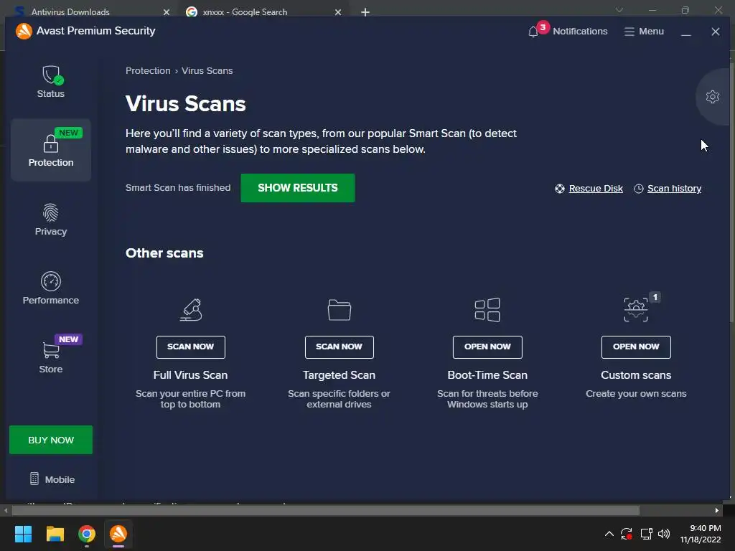Image resolution: width=735 pixels, height=551 pixels.
Task: Close the xnxxx - Google Search tab
Action: click(338, 12)
